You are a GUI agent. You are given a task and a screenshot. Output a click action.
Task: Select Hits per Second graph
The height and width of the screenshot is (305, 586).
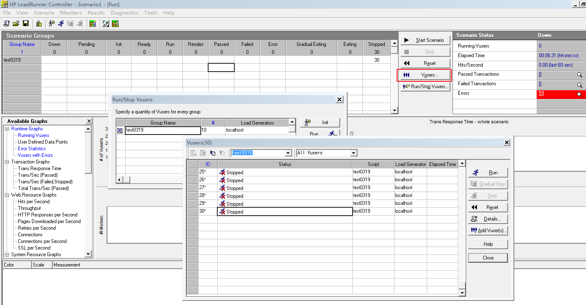[34, 202]
